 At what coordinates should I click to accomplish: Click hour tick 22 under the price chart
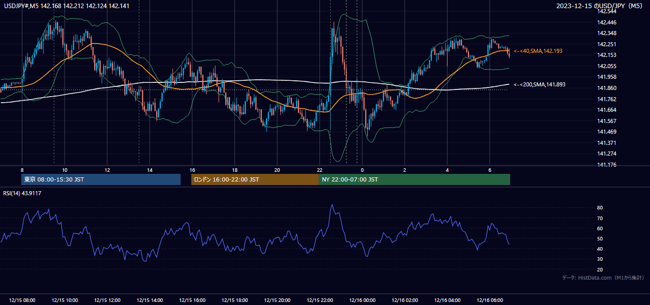(x=319, y=170)
